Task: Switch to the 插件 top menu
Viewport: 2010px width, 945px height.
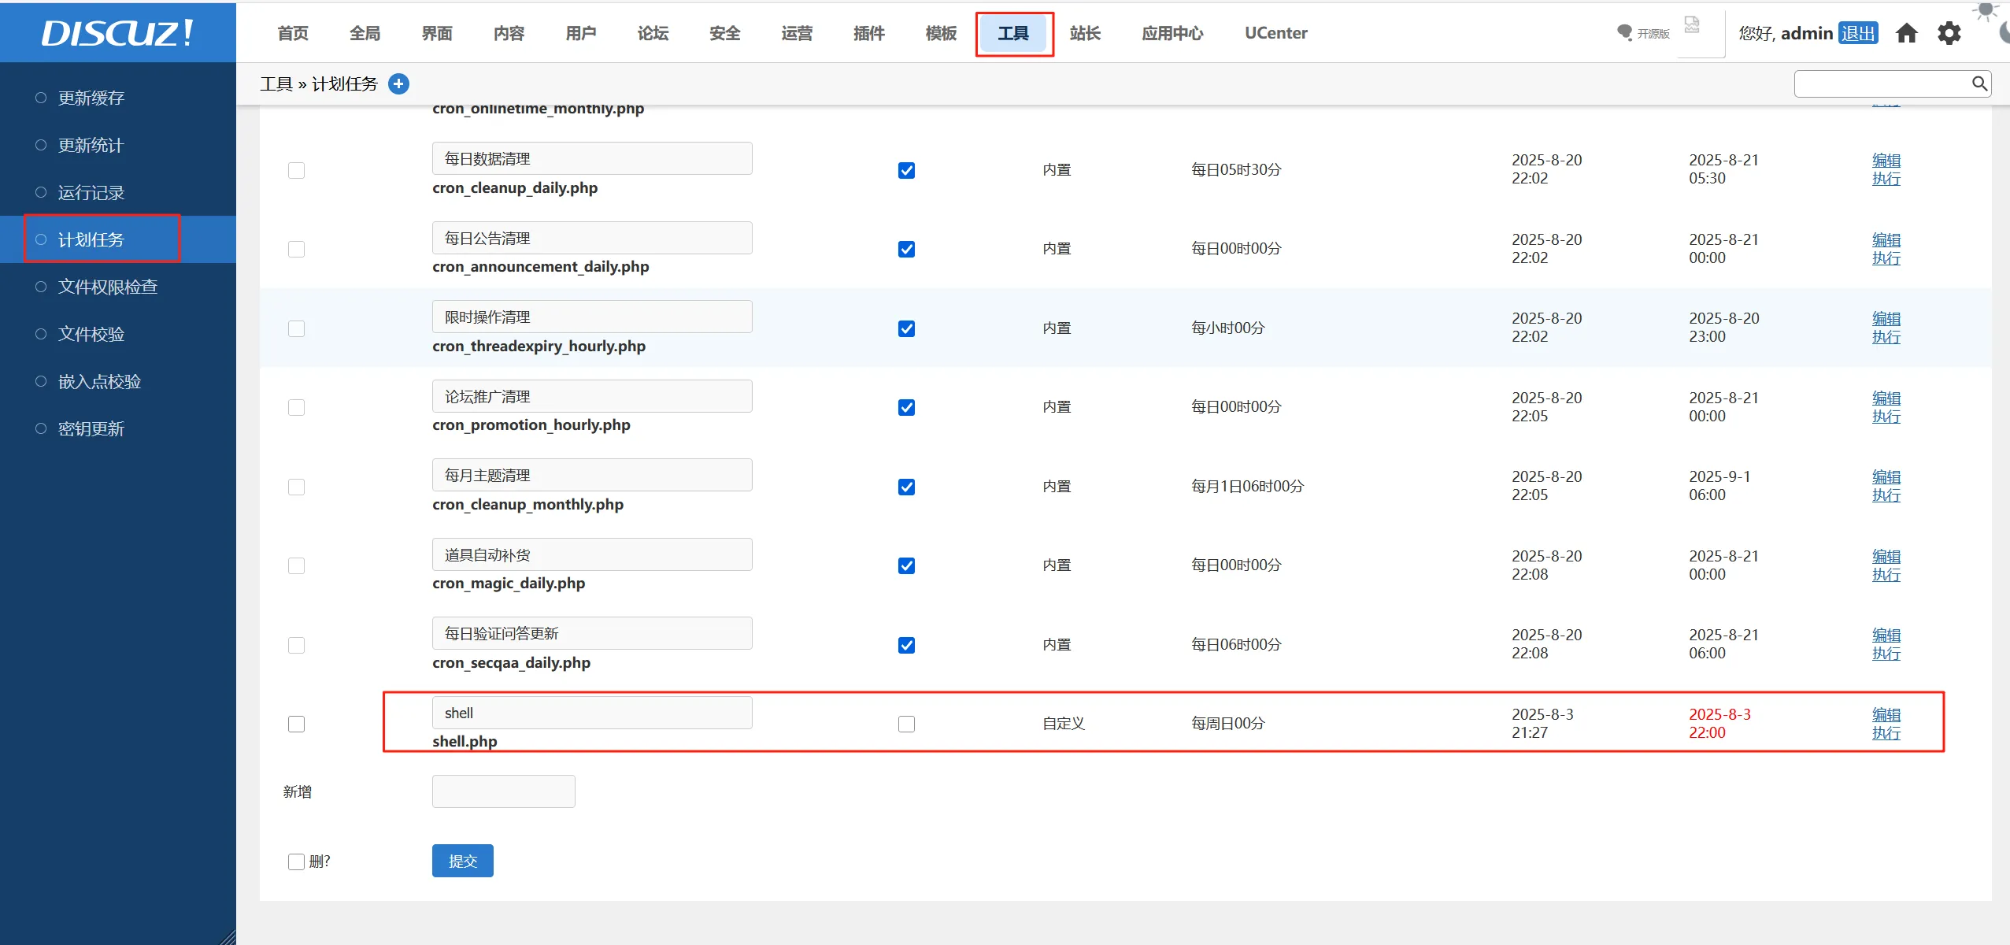Action: click(x=869, y=33)
